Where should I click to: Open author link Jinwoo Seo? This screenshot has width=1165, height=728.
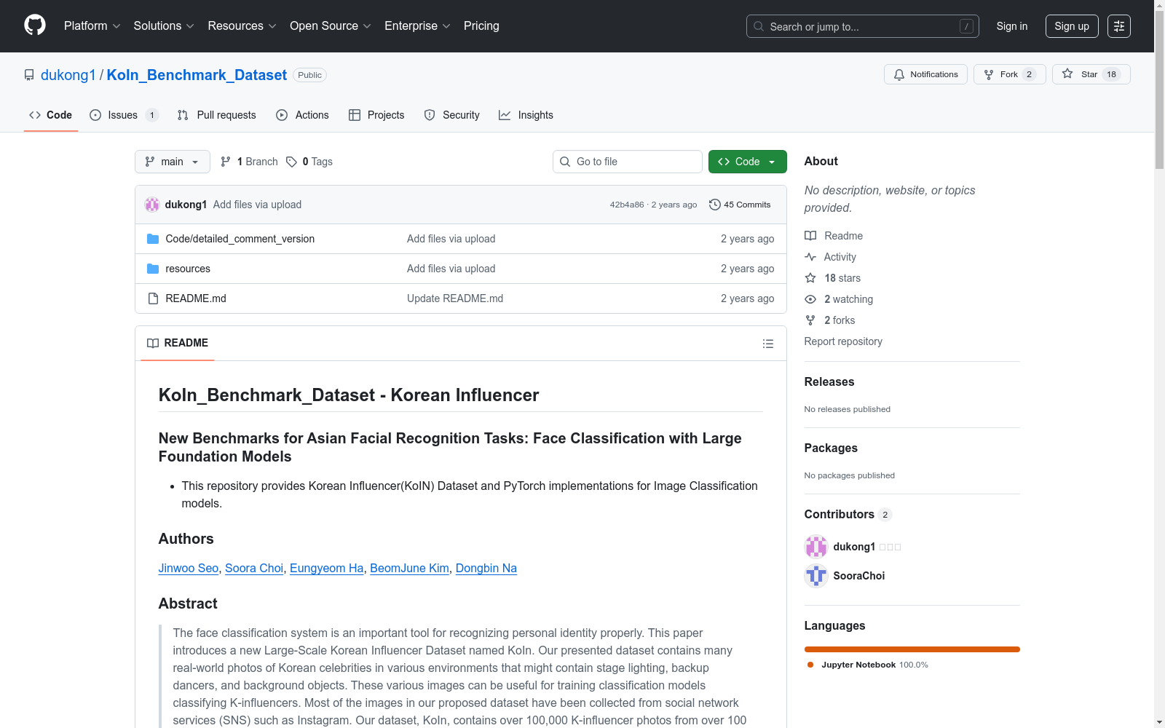coord(188,568)
